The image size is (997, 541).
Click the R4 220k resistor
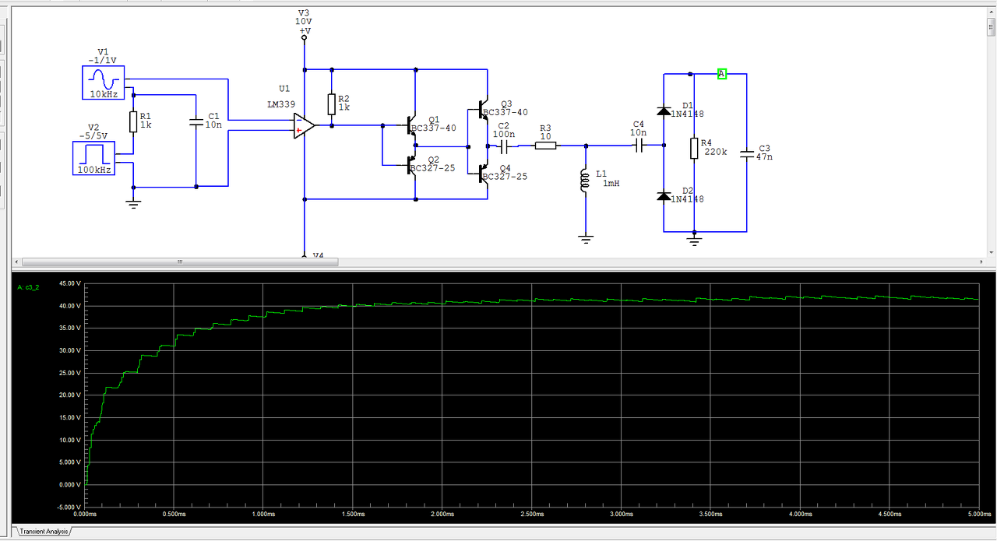pos(693,148)
